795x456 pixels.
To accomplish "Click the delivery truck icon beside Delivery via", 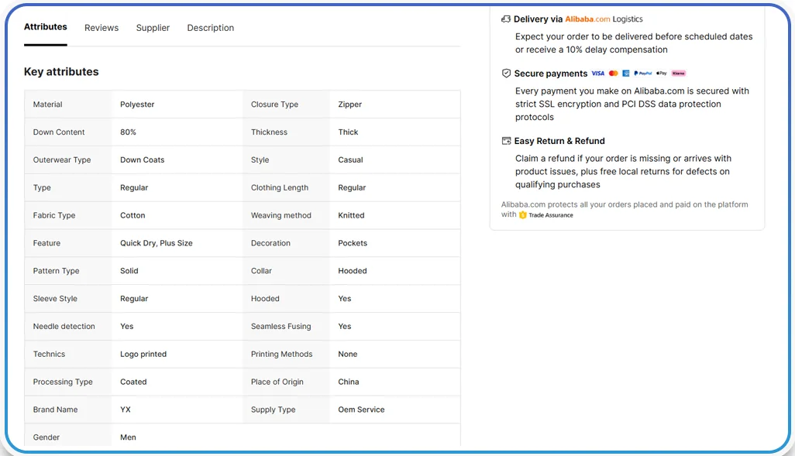I will (506, 19).
